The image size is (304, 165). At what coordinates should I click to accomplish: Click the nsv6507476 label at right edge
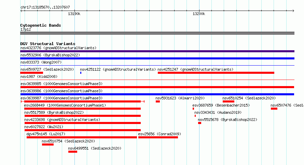coord(287,105)
